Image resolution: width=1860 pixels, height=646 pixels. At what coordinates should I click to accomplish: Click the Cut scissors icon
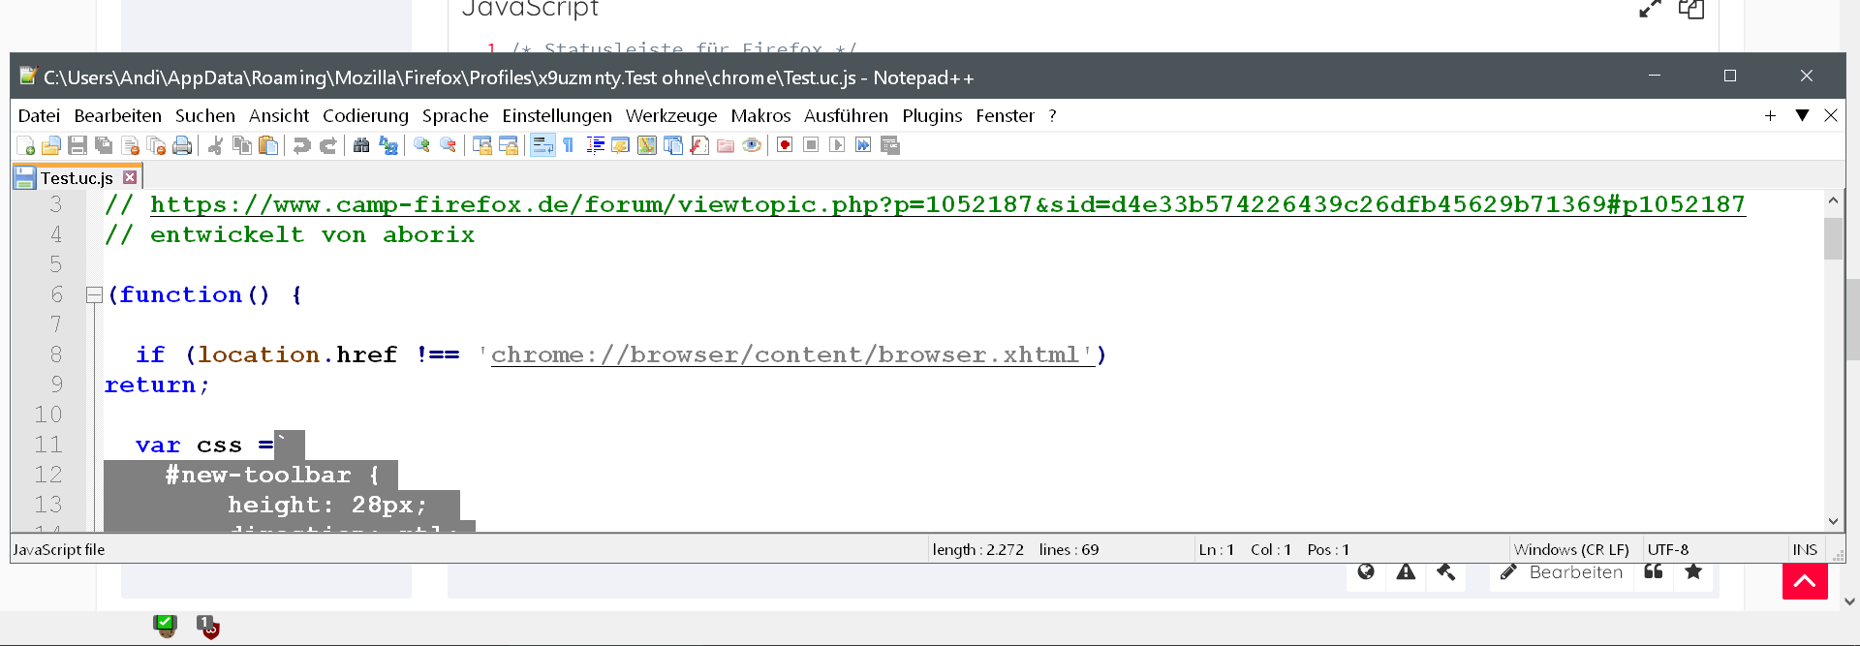coord(216,145)
